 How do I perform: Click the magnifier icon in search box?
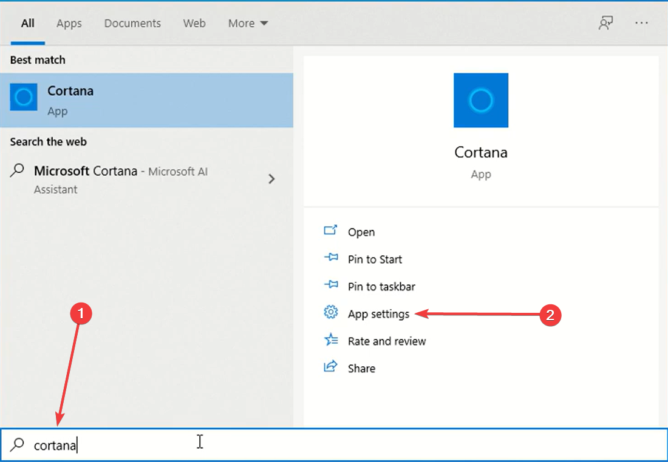point(18,444)
